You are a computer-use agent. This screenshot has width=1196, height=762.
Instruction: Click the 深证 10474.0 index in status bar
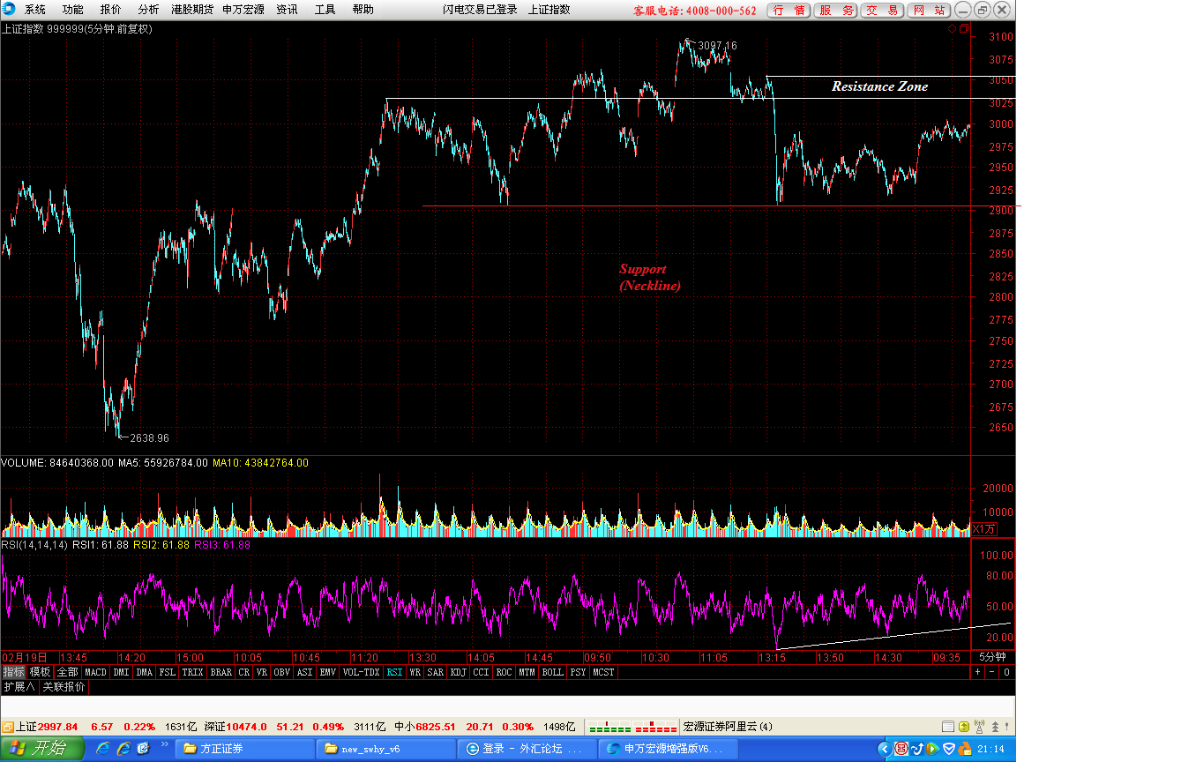tap(235, 727)
